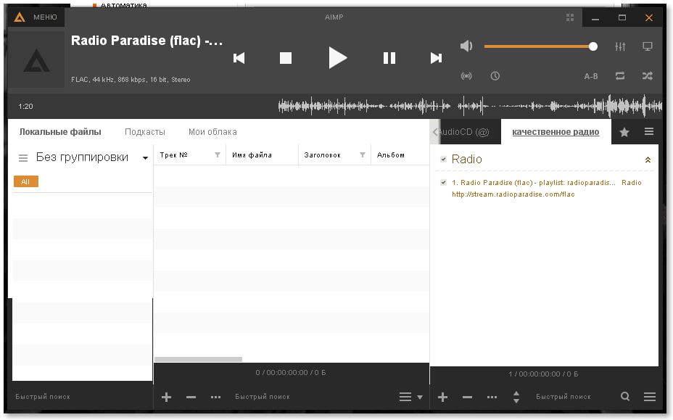The image size is (673, 420).
Task: Open grouping hamburger icon beside Без группировки
Action: pos(23,158)
